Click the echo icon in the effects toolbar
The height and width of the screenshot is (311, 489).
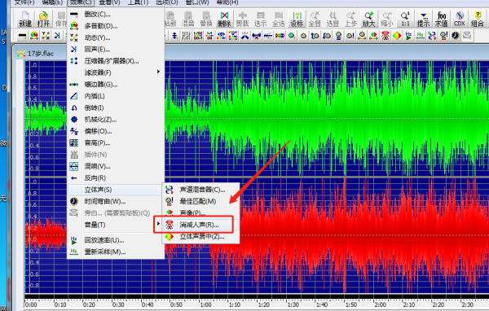click(57, 36)
